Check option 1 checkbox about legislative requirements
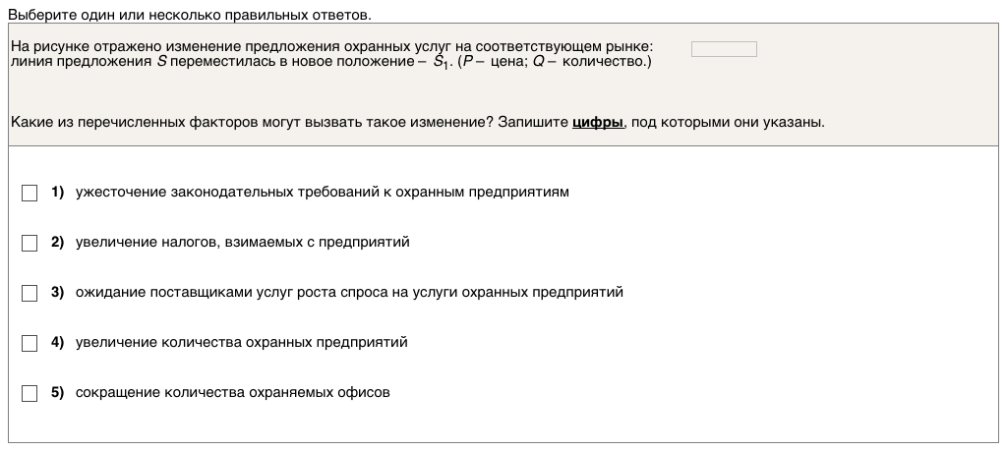This screenshot has width=1007, height=451. coord(30,193)
